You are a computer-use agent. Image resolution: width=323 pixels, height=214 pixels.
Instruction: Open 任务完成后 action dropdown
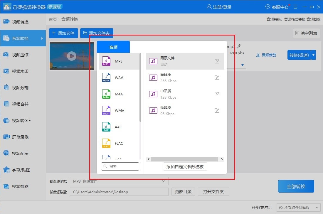[299, 208]
